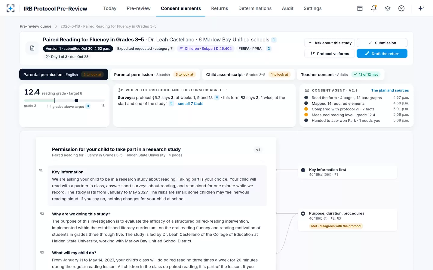Open the Determinations tab
This screenshot has height=270, width=433.
tap(255, 8)
